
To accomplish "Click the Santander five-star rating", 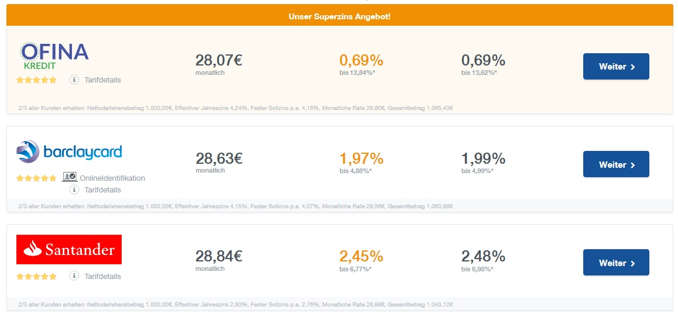I will 36,276.
